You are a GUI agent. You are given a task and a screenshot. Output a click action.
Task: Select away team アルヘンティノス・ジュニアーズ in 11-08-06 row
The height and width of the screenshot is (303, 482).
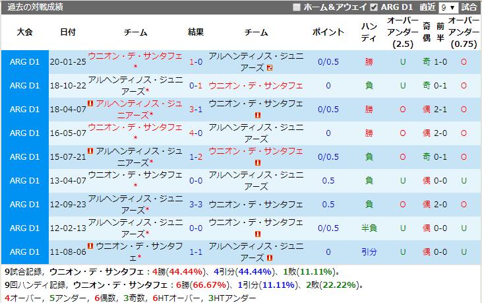pos(256,252)
